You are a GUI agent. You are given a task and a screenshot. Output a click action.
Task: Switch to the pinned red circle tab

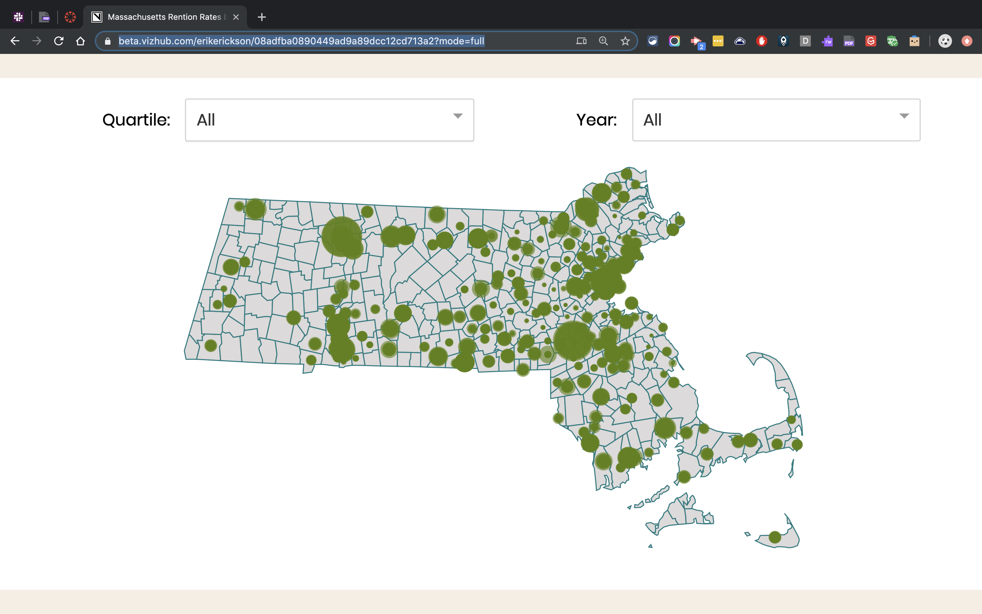click(x=70, y=17)
